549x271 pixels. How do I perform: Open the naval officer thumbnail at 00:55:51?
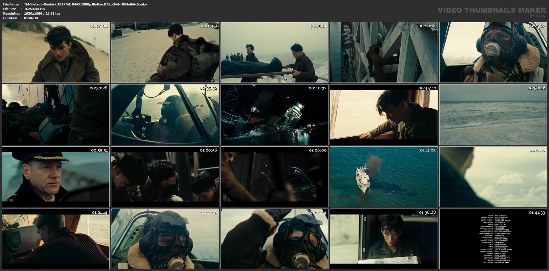pos(56,177)
